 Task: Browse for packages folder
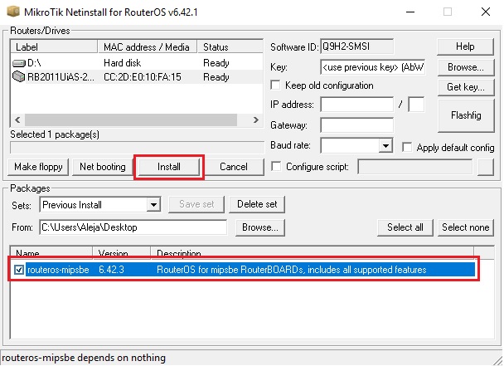(260, 227)
